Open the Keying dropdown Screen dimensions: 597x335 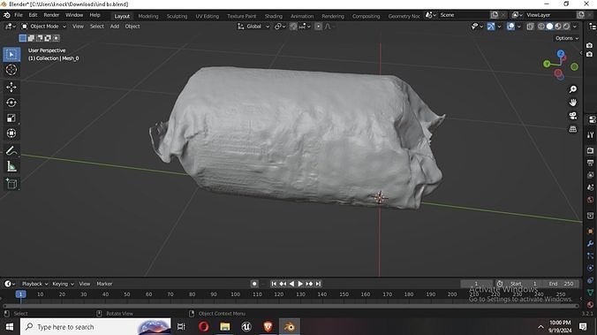pyautogui.click(x=63, y=284)
